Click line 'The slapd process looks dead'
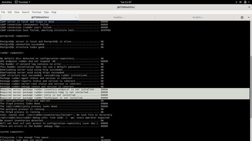The height and width of the screenshot is (141, 252). click(x=54, y=103)
